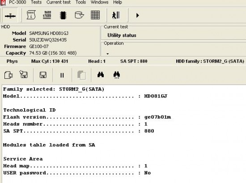Click the grid sector map icon
Screen dimensions: 246x183
tap(95, 15)
